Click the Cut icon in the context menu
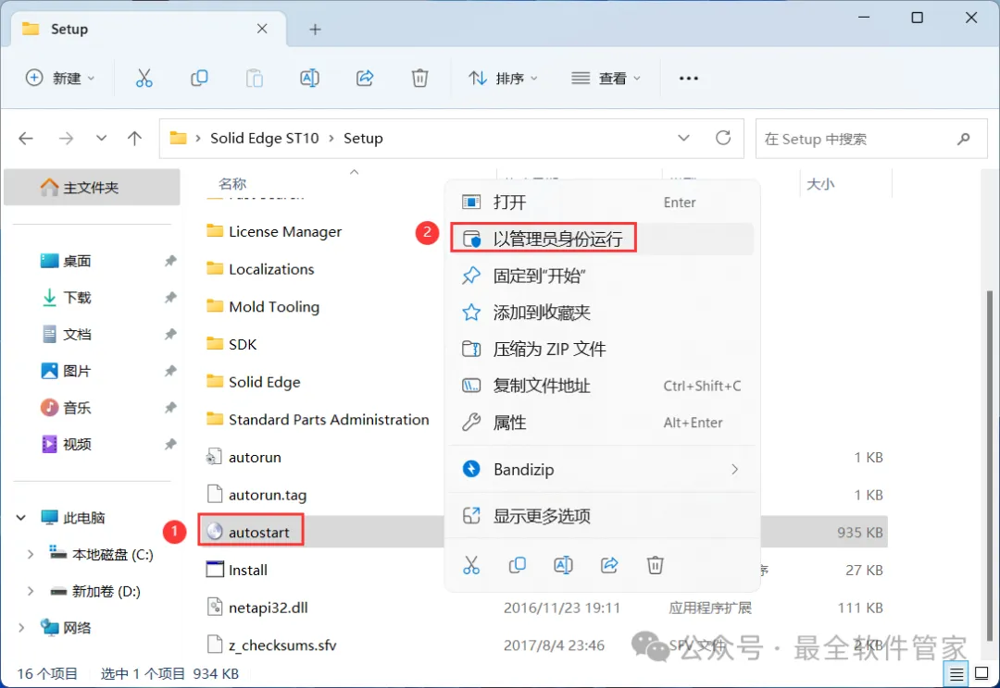Screen dimensions: 1000x688 [x=471, y=565]
